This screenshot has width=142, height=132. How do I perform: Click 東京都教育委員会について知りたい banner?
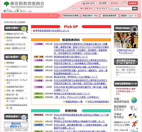click(x=126, y=62)
